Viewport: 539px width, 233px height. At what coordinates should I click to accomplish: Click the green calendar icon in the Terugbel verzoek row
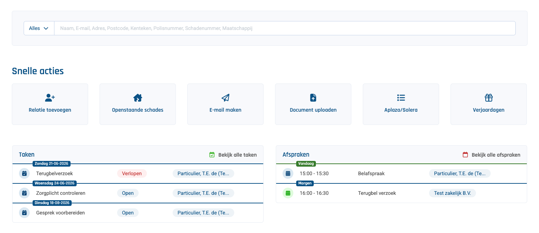point(288,193)
